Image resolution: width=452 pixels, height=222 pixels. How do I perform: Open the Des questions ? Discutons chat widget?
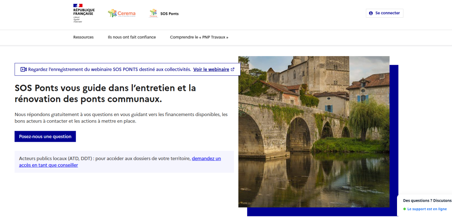point(427,201)
